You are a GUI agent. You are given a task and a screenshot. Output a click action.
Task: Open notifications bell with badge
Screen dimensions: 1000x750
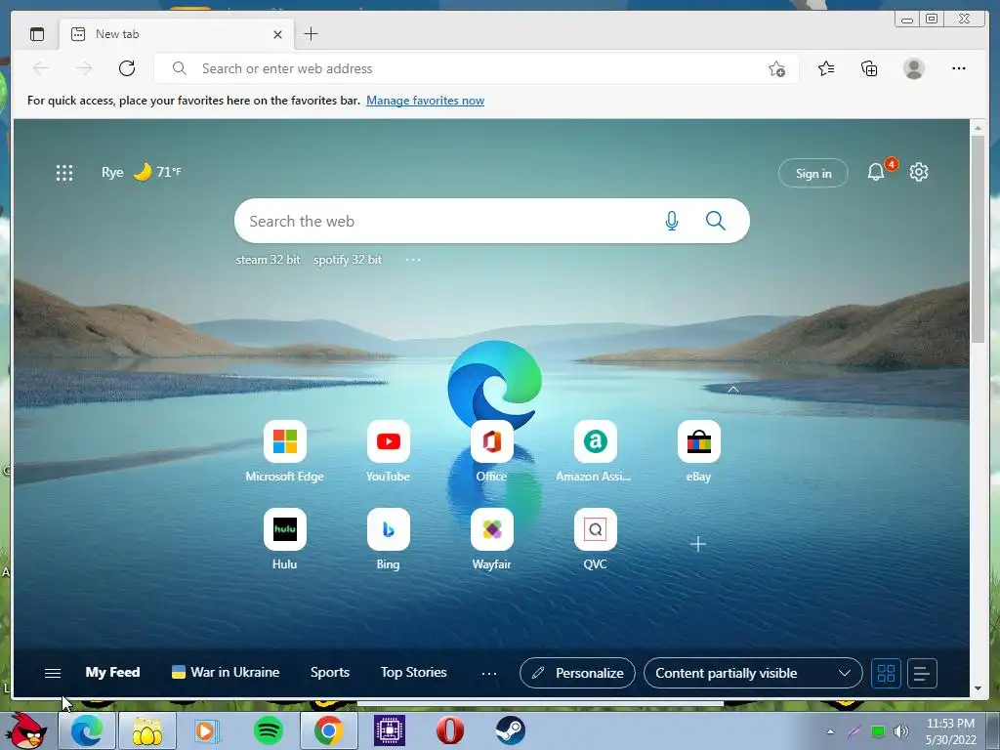[x=877, y=172]
